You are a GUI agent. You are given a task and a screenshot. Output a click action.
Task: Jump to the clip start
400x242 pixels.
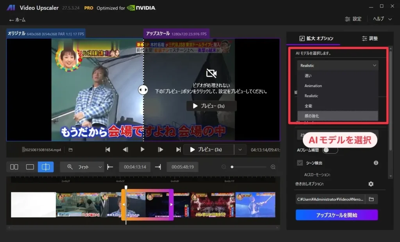point(108,149)
